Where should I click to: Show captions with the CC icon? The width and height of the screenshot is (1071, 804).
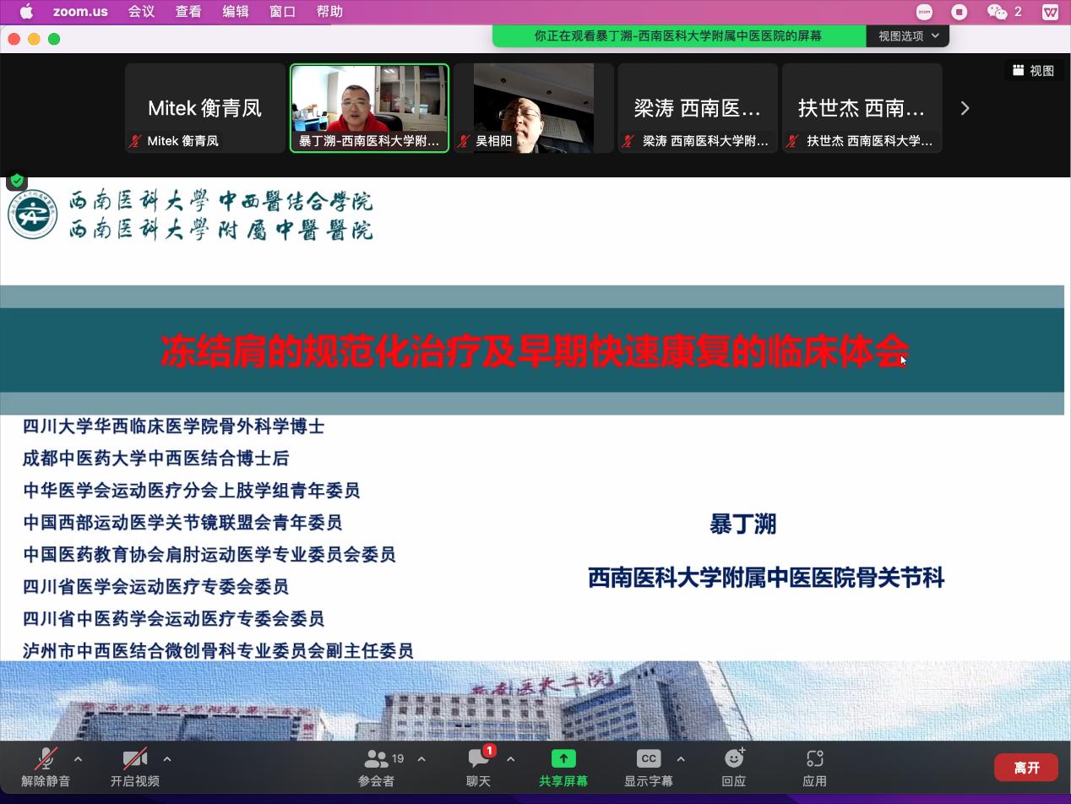coord(648,759)
